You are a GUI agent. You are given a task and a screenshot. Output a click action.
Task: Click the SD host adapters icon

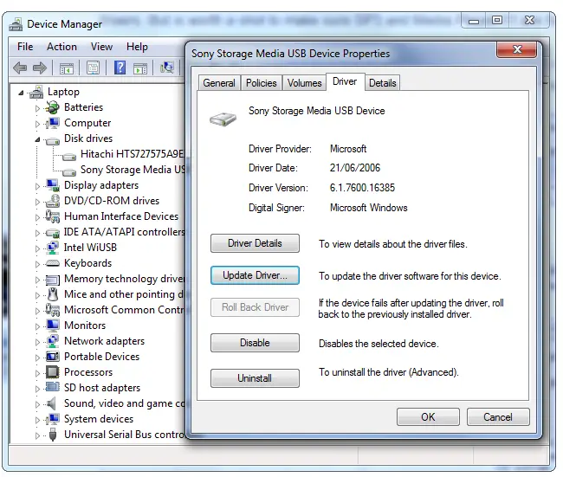[x=53, y=387]
